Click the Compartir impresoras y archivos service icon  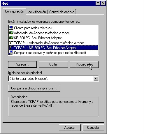pyautogui.click(x=11, y=53)
